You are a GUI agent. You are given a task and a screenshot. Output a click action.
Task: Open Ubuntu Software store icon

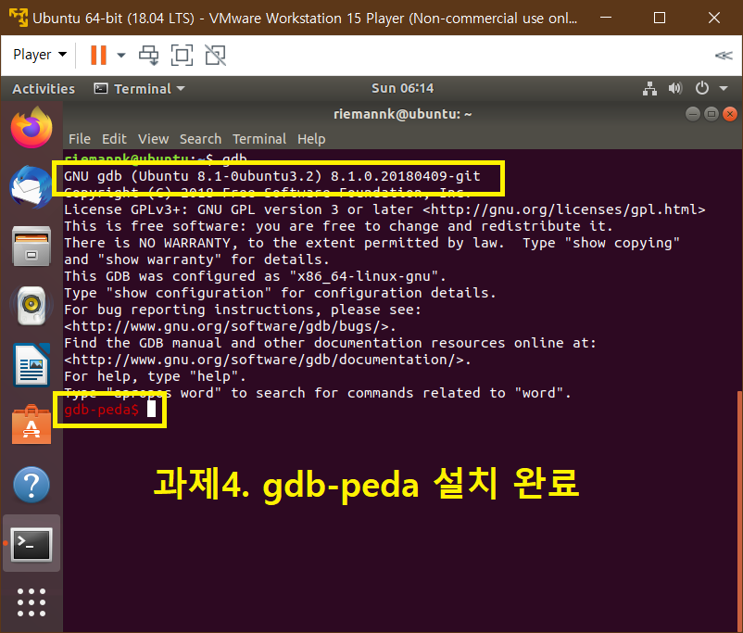click(x=31, y=424)
